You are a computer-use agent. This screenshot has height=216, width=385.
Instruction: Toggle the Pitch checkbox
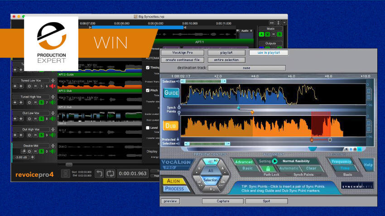pos(148,90)
